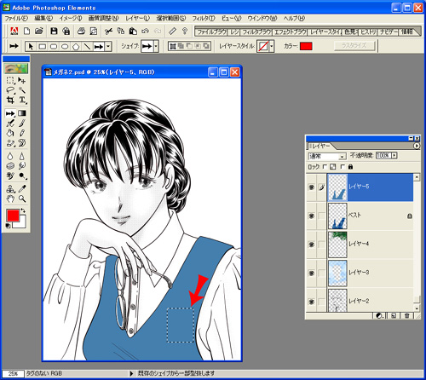Expand shape tool options arrow after custom shape

click(x=108, y=46)
